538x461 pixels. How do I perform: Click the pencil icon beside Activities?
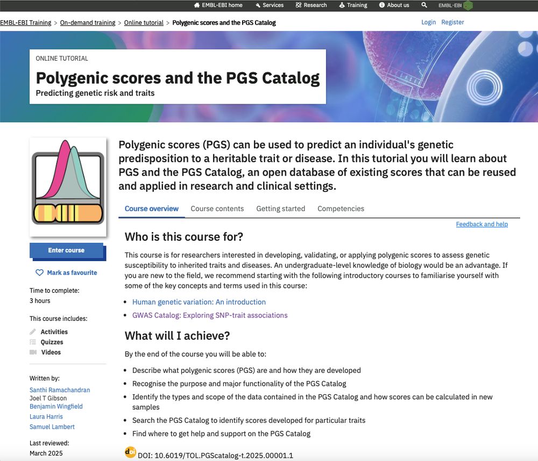point(33,332)
